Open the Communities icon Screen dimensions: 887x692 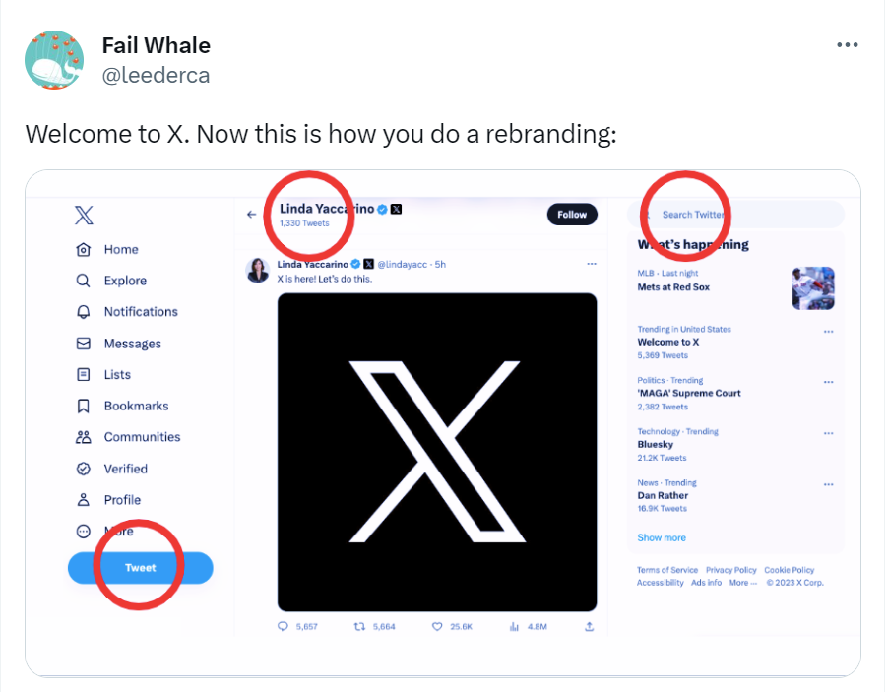click(83, 437)
